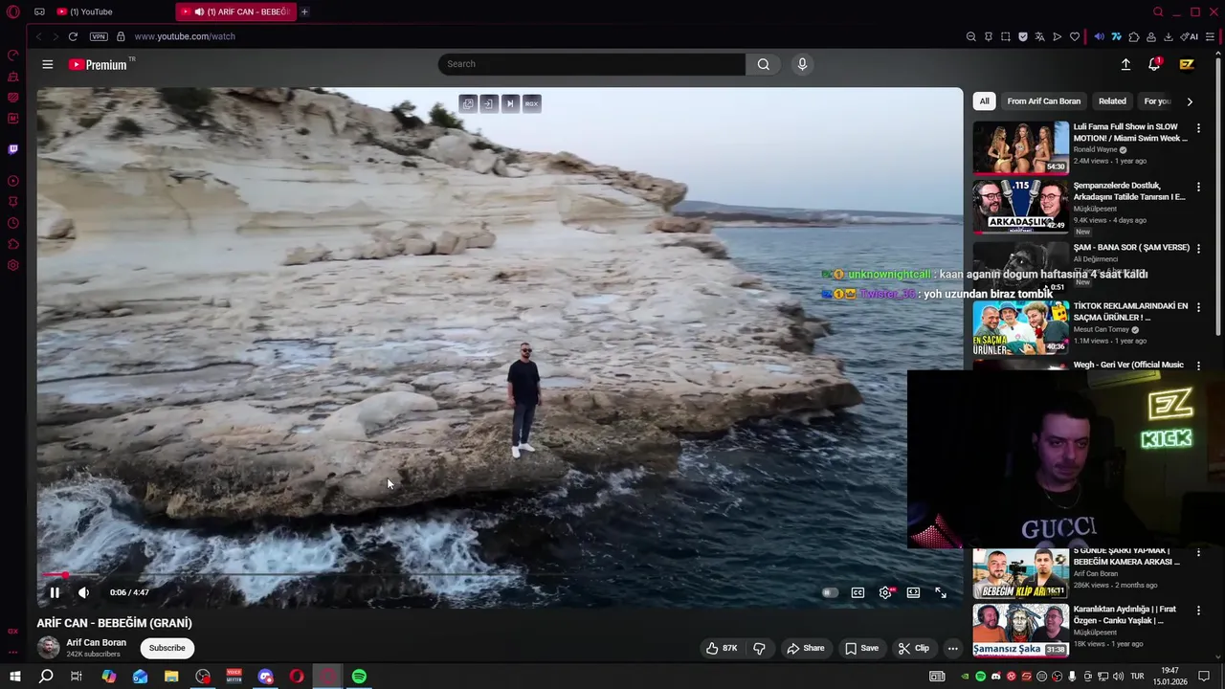Toggle the RGX button above the player
1225x689 pixels.
pos(531,103)
